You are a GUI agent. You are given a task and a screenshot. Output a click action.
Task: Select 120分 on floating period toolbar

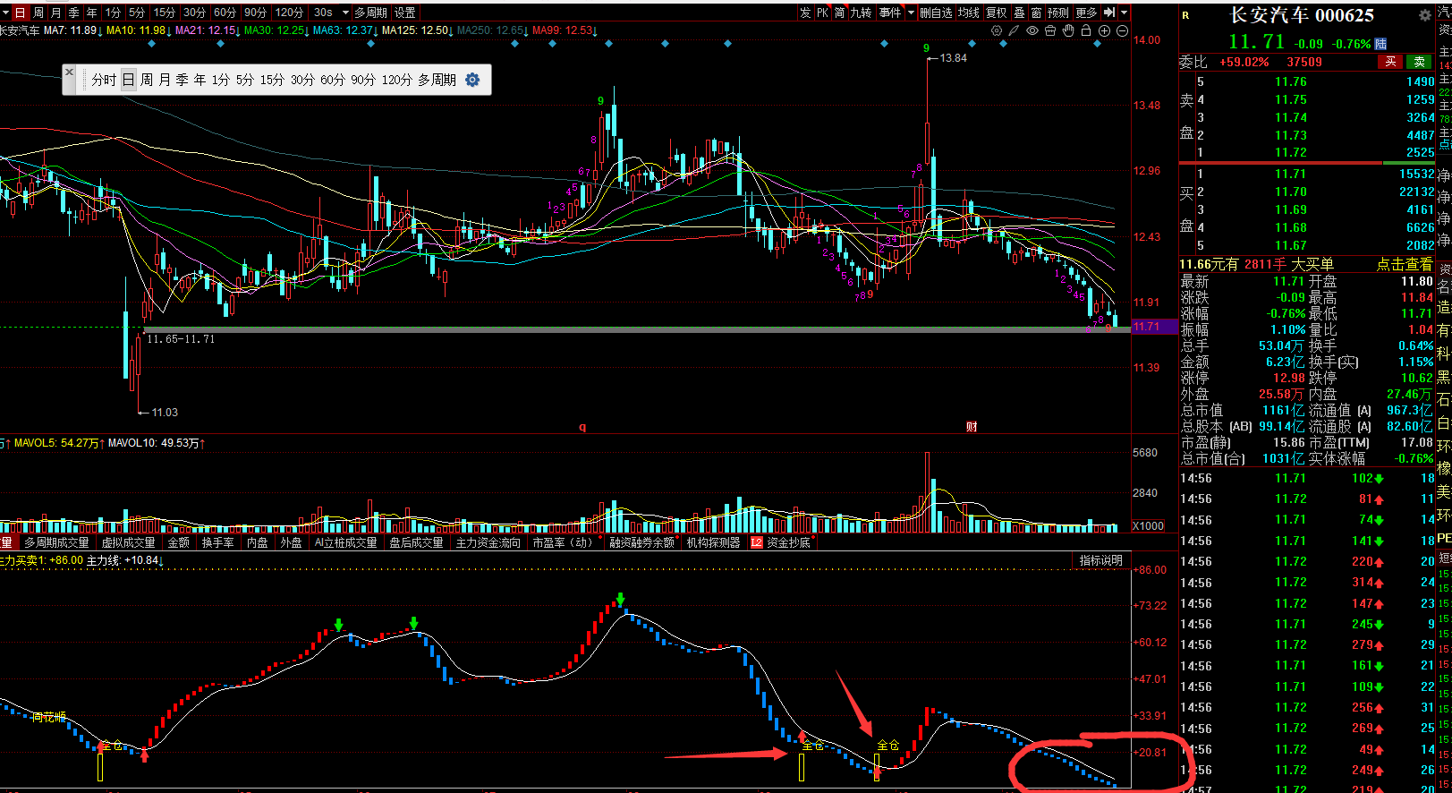[x=397, y=80]
